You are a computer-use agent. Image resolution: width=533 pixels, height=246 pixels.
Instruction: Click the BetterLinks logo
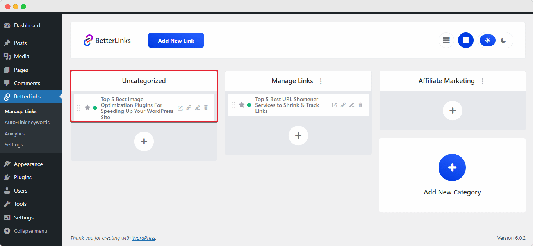[107, 40]
